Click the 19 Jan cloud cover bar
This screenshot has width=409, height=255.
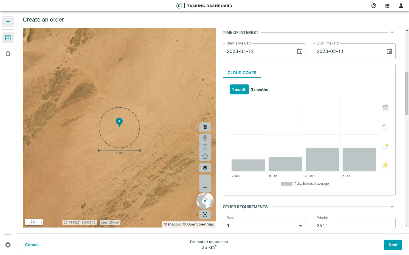click(x=285, y=164)
